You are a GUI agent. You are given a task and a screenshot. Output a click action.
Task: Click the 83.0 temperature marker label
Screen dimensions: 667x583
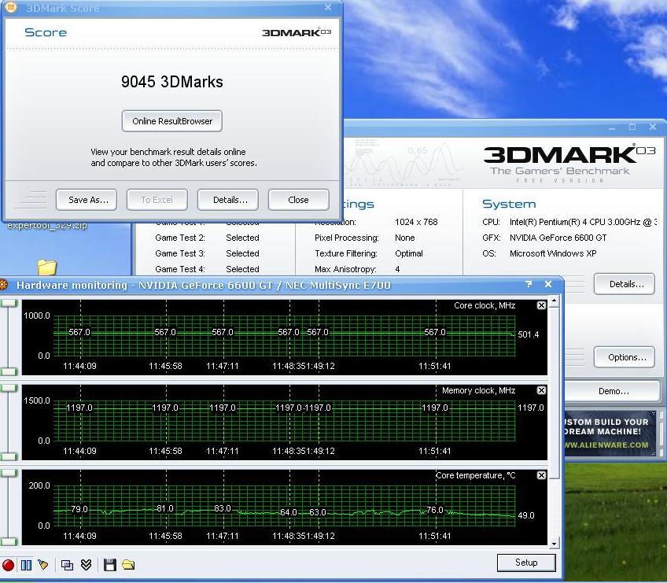tap(223, 508)
